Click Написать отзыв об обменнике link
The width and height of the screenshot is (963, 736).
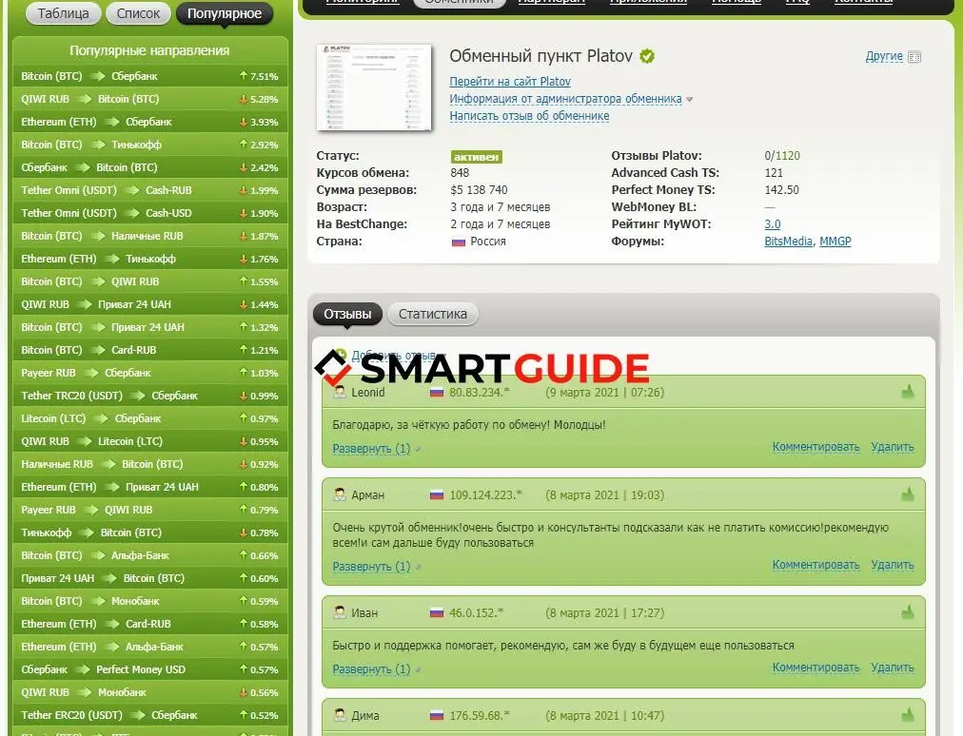529,116
